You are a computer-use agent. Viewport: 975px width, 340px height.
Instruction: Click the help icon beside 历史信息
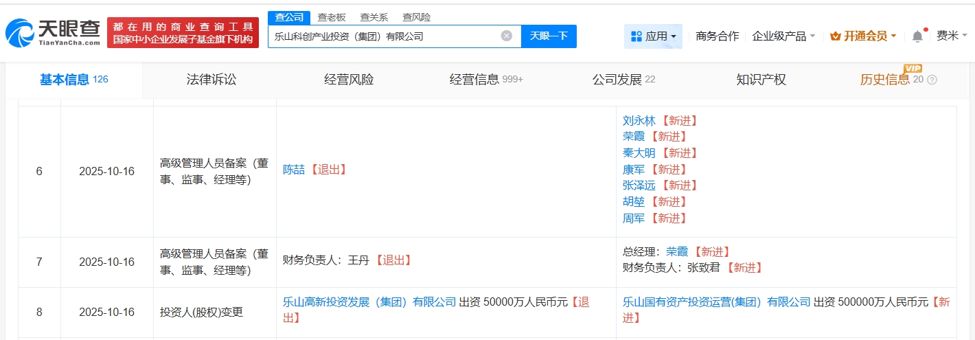coord(932,80)
